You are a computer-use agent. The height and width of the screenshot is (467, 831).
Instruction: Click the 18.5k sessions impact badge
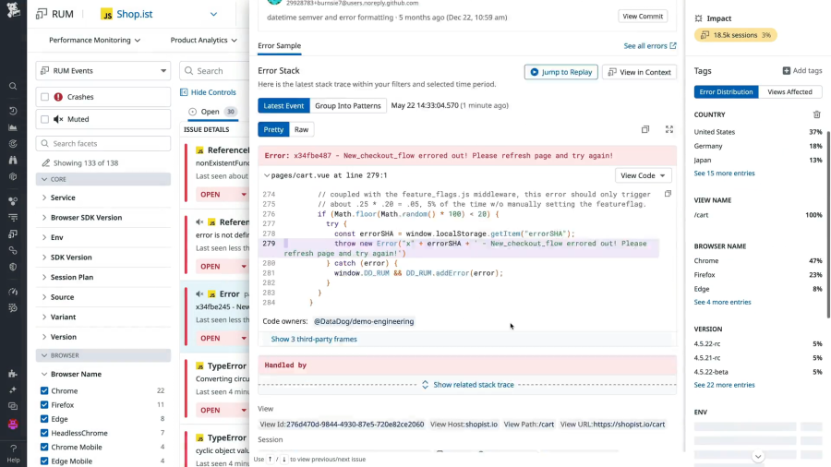(x=736, y=35)
